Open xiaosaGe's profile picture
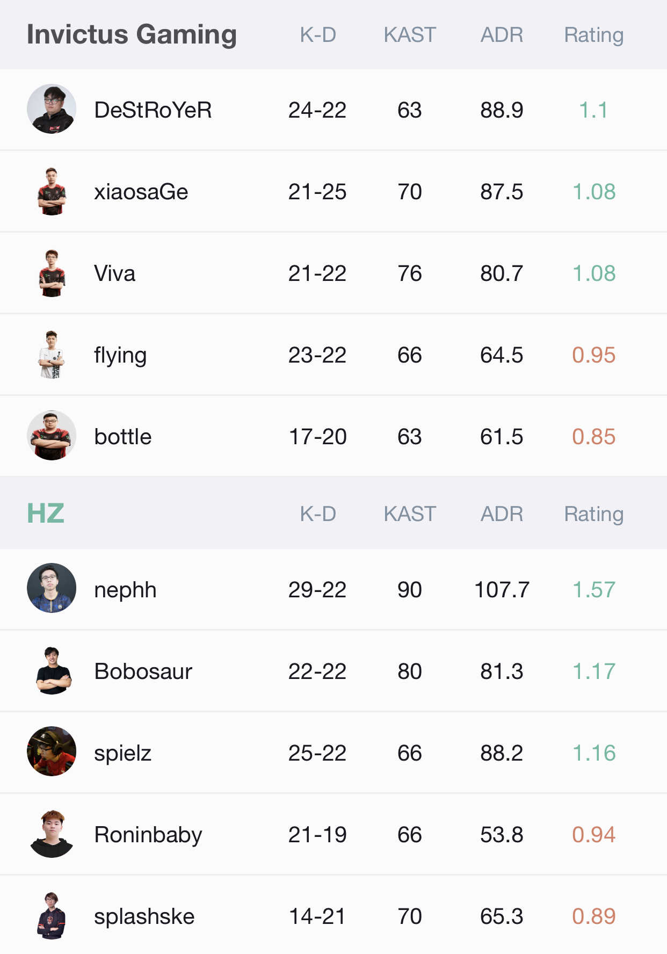Screen dimensions: 667x954 pos(52,191)
